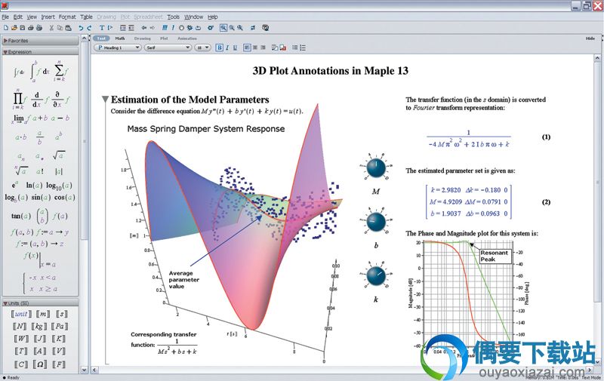Set paragraph alignment to left
604x381 pixels.
pyautogui.click(x=247, y=48)
